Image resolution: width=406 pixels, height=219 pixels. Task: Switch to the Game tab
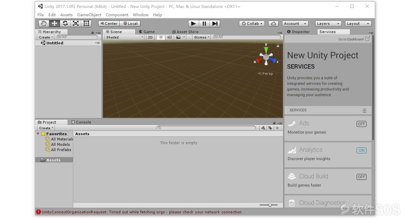147,32
